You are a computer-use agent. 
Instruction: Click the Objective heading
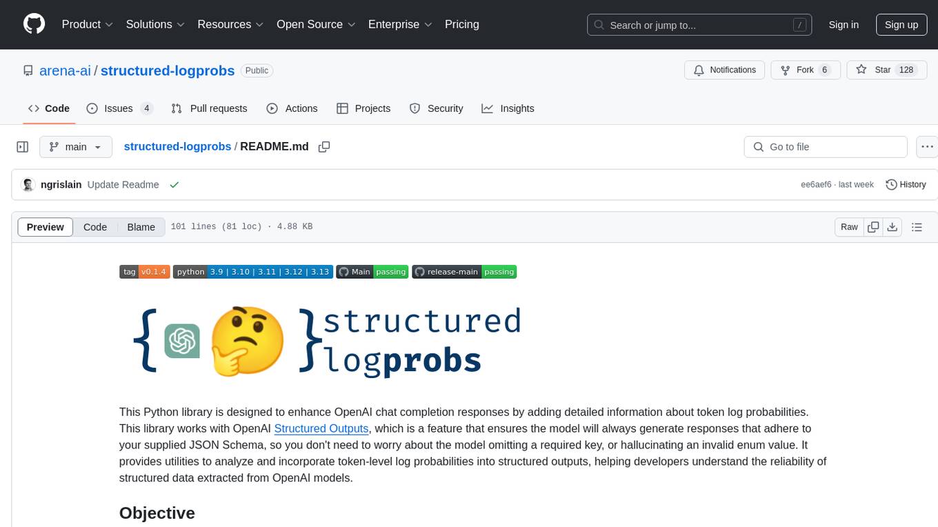pyautogui.click(x=157, y=513)
